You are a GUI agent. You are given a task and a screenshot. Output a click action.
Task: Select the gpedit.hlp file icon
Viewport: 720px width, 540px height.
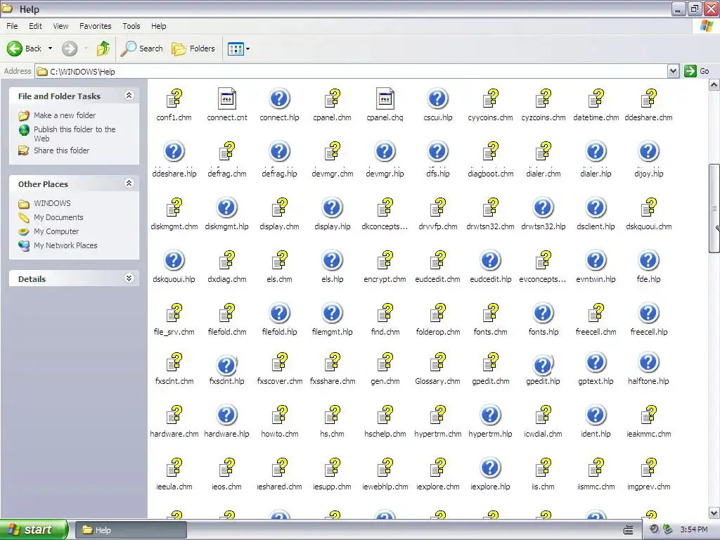(544, 364)
